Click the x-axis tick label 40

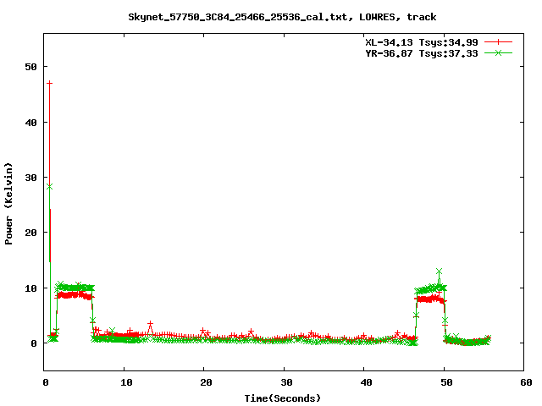[366, 382]
